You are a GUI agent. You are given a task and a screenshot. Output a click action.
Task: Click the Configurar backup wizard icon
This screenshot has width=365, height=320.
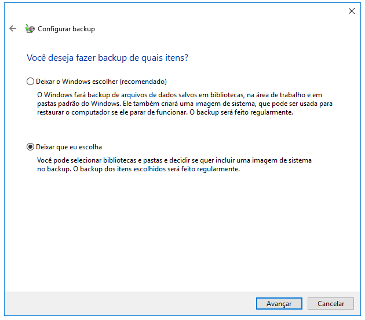pos(30,28)
